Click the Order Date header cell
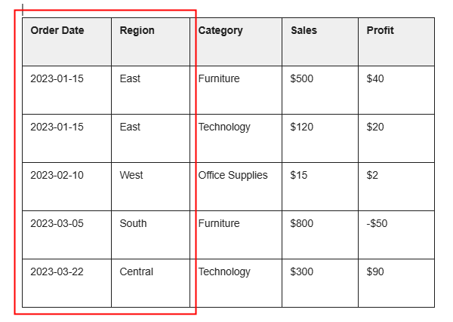The height and width of the screenshot is (322, 453). coord(57,31)
